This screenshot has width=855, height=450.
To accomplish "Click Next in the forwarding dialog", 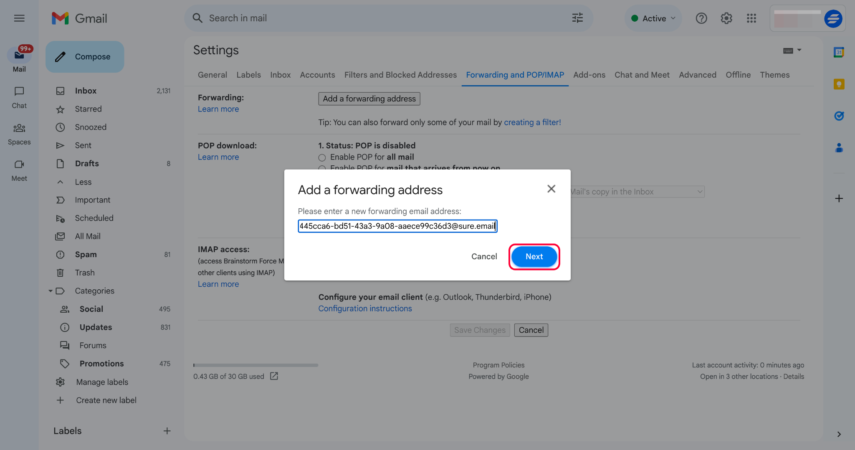I will pos(534,256).
